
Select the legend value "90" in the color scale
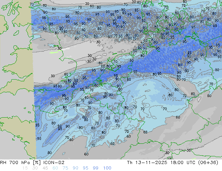75,168
